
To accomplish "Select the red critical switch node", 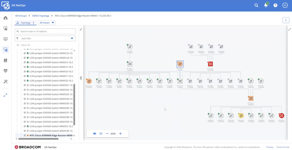I will 210,64.
